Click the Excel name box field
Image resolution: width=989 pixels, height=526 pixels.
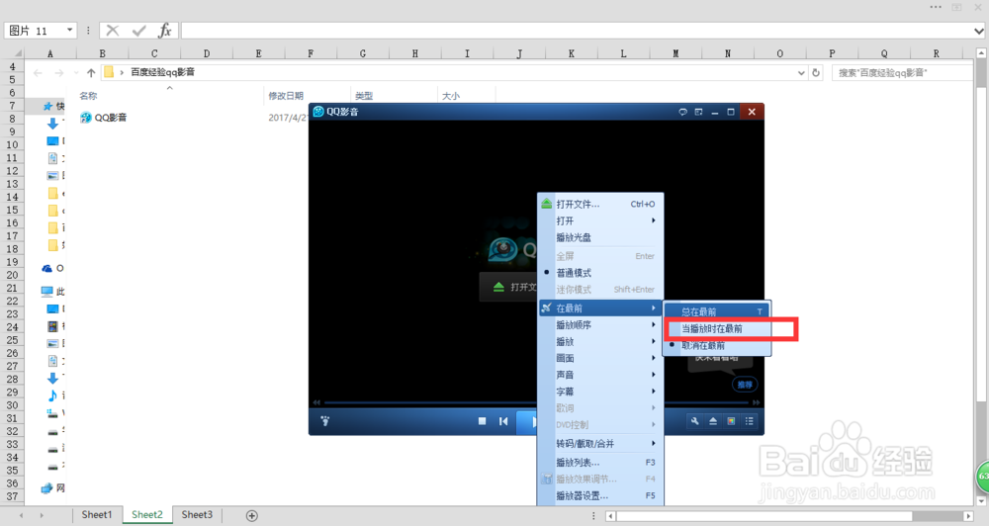coord(40,31)
